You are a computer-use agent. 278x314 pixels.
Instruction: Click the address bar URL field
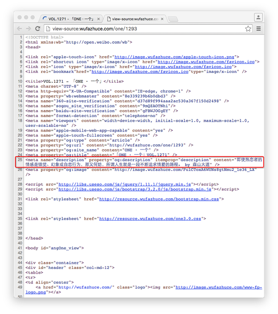139,29
